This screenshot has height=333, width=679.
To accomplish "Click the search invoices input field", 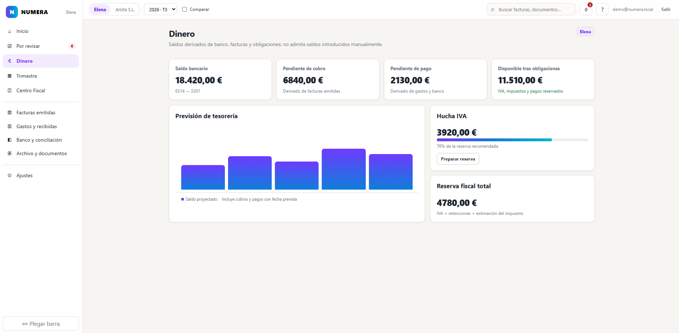I will tap(532, 10).
